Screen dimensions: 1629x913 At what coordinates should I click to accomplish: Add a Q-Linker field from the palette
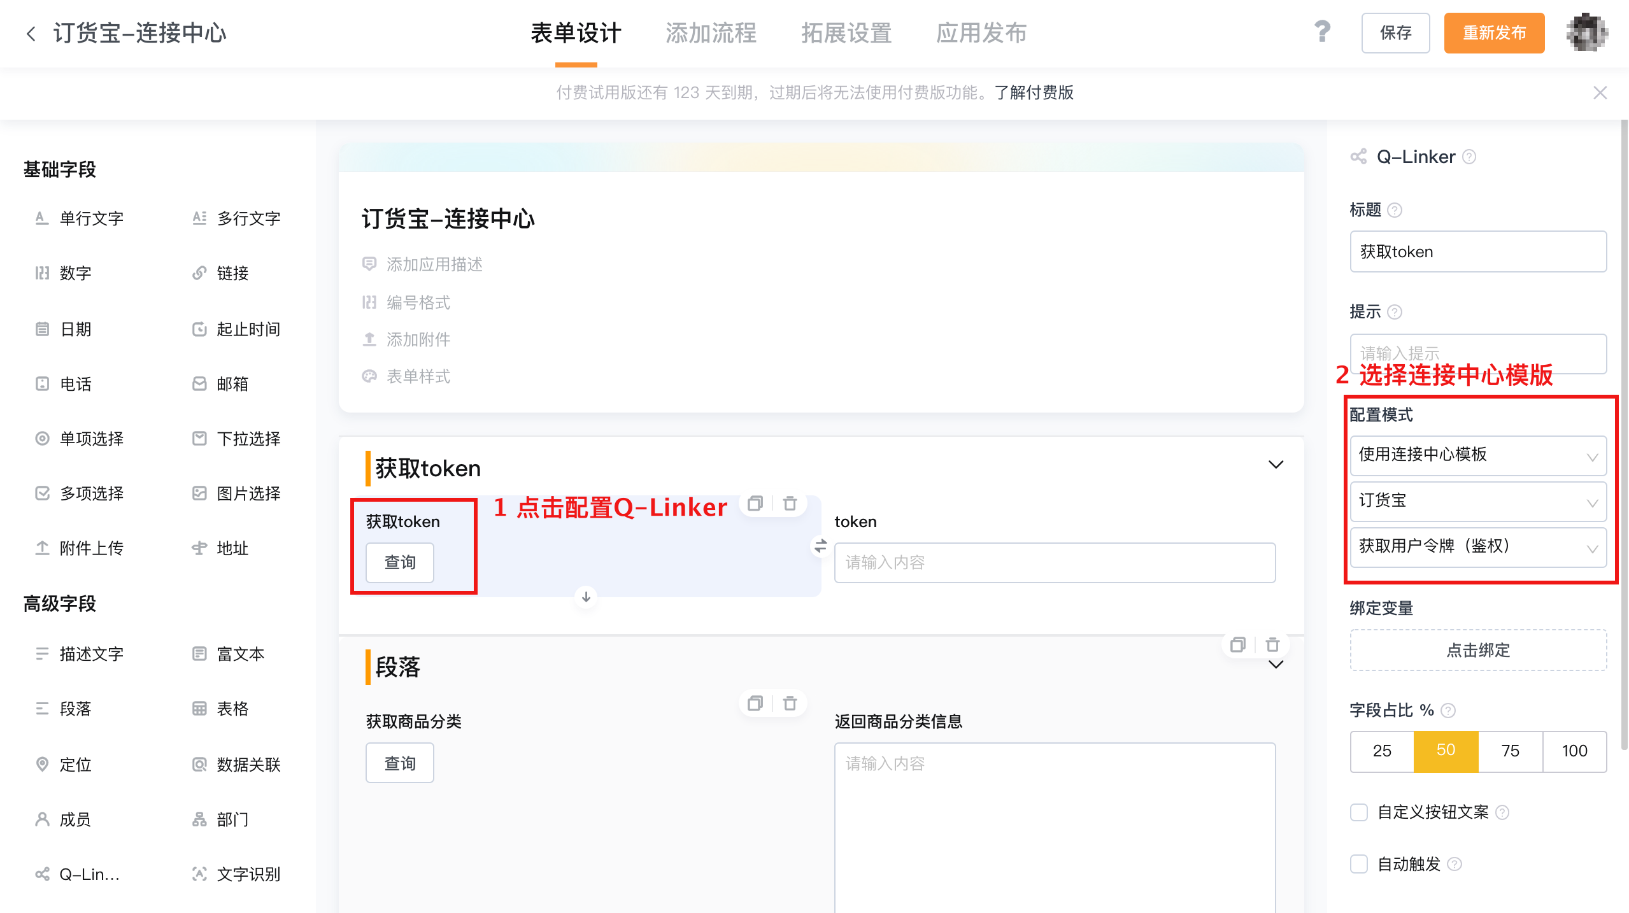(78, 874)
